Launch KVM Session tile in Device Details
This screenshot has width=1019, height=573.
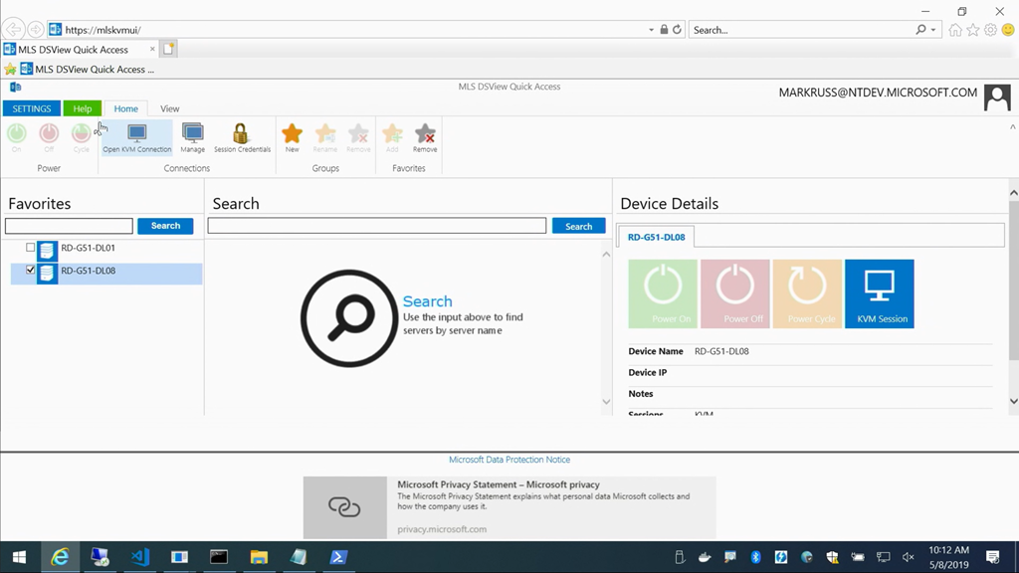879,293
